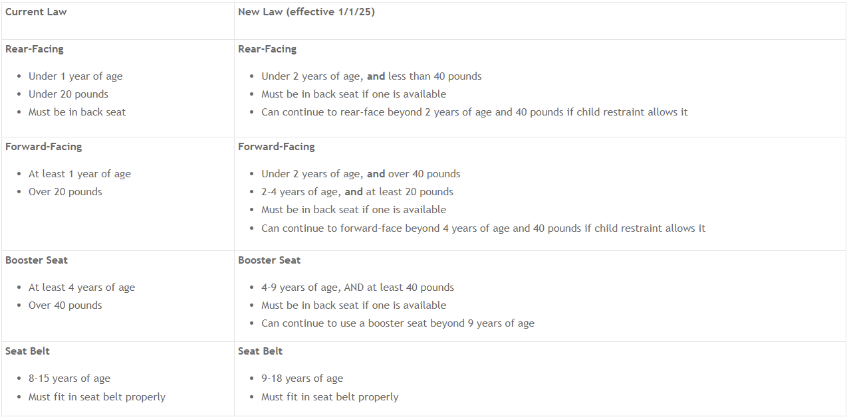The height and width of the screenshot is (417, 847).
Task: Click "At least 1 year of age" bullet
Action: point(79,174)
